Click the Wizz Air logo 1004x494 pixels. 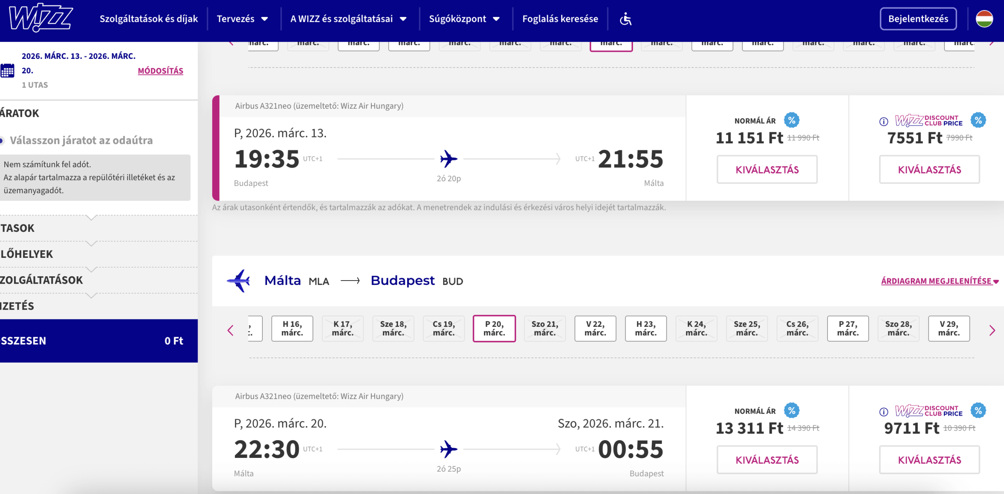pos(41,18)
